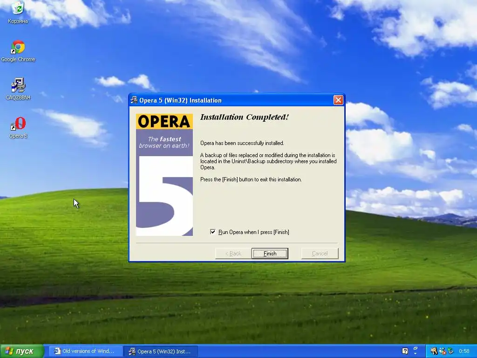Click the Press the [Finish] button instruction text
Image resolution: width=477 pixels, height=358 pixels.
(251, 179)
